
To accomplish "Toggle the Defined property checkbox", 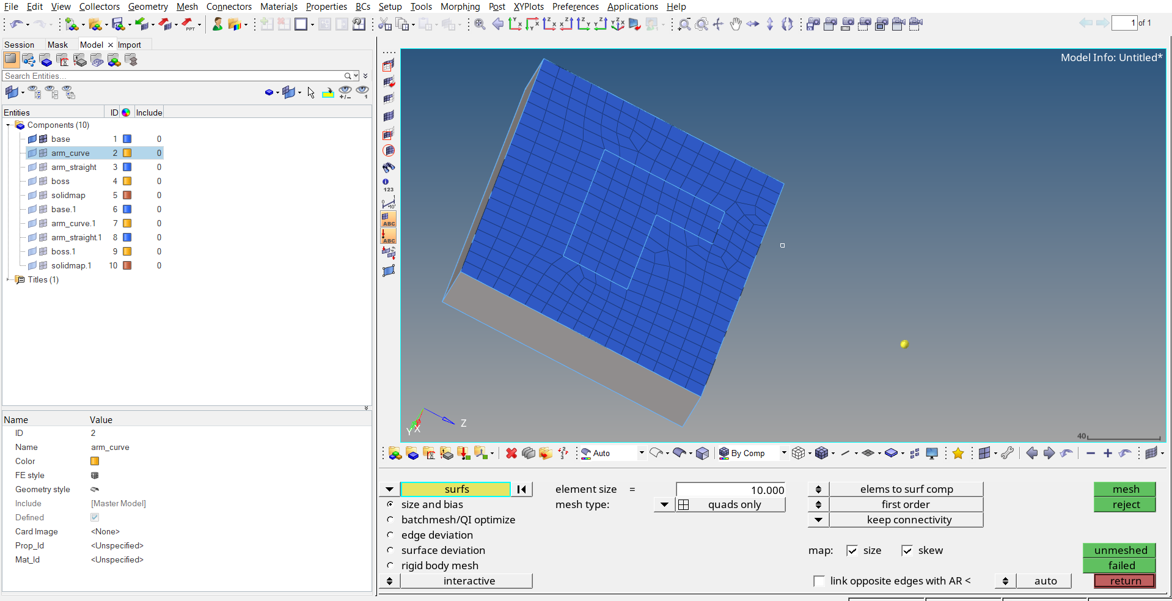I will pyautogui.click(x=95, y=517).
